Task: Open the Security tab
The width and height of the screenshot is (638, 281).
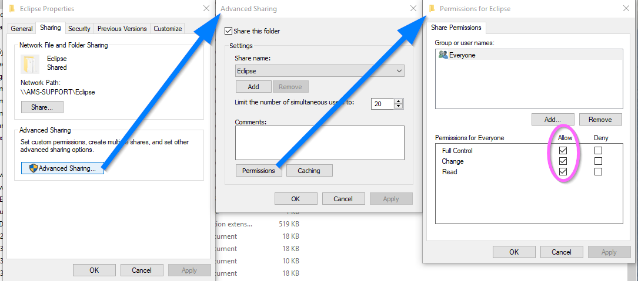Action: click(79, 29)
